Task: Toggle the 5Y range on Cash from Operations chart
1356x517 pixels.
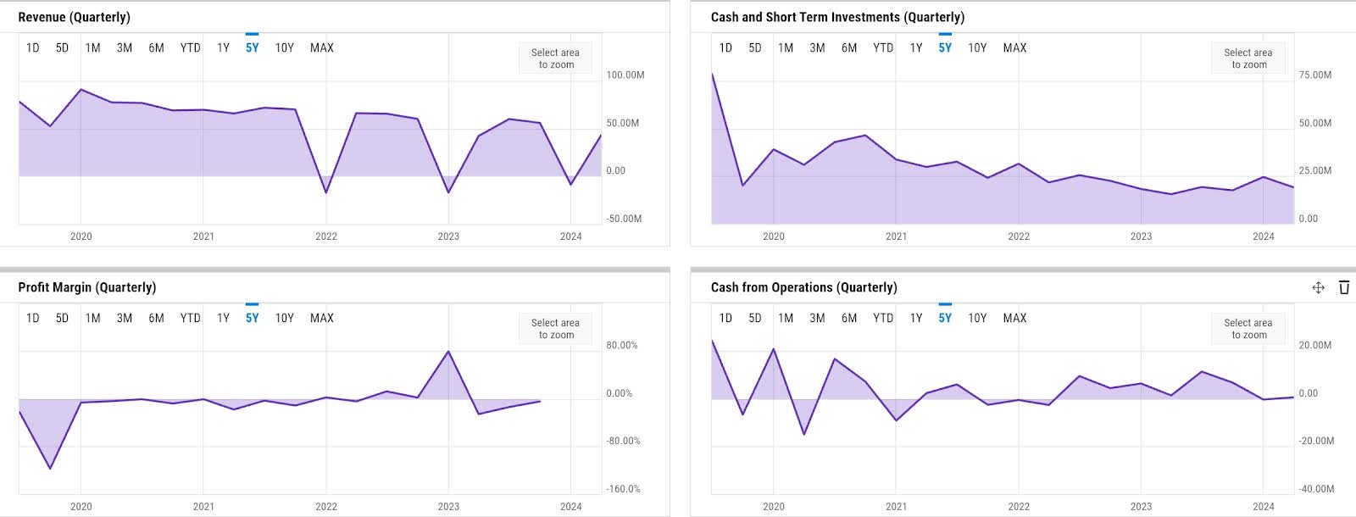Action: coord(943,318)
